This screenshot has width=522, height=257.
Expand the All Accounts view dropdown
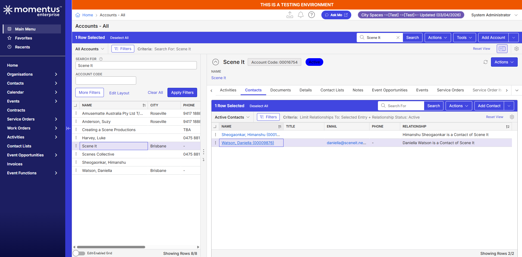pos(90,49)
